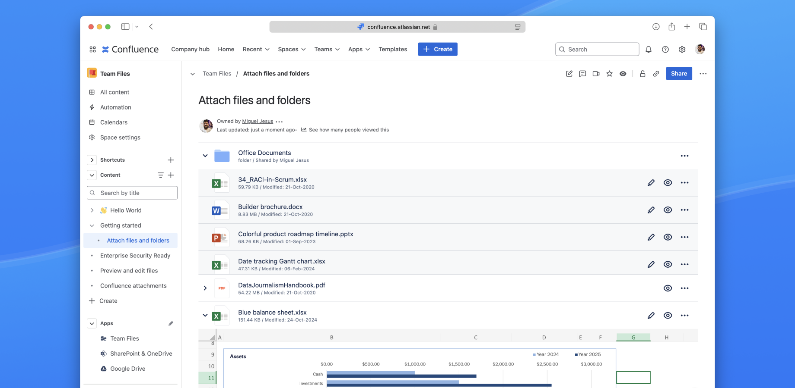Copy the page link icon
Screen dimensions: 795x388
pos(656,74)
